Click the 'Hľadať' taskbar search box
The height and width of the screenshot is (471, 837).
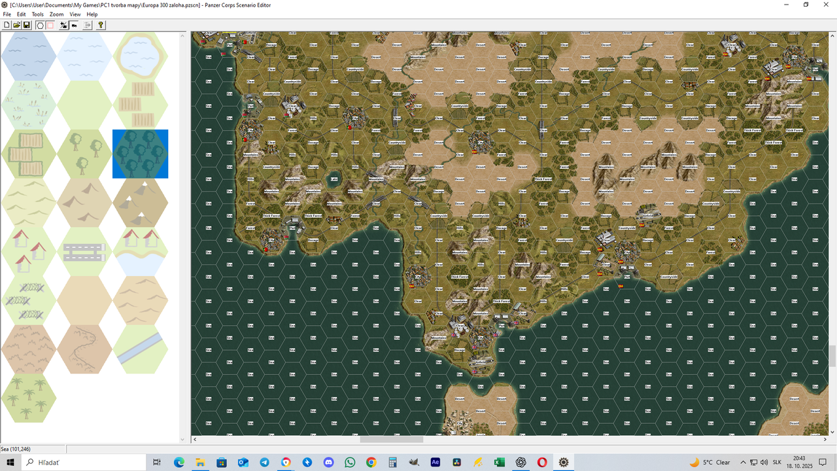84,462
